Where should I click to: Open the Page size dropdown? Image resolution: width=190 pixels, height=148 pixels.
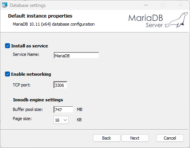click(x=61, y=120)
